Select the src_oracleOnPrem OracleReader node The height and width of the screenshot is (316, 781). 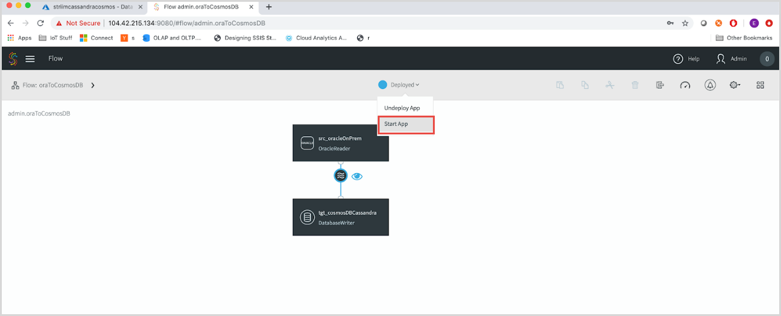click(340, 143)
